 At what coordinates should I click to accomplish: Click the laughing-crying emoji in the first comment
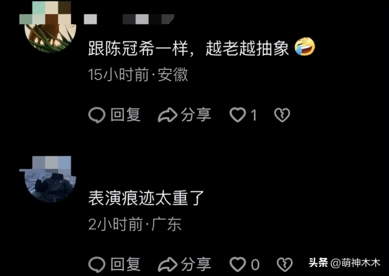(305, 47)
